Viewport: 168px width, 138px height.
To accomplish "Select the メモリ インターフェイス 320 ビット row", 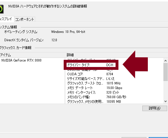I will point(93,92).
